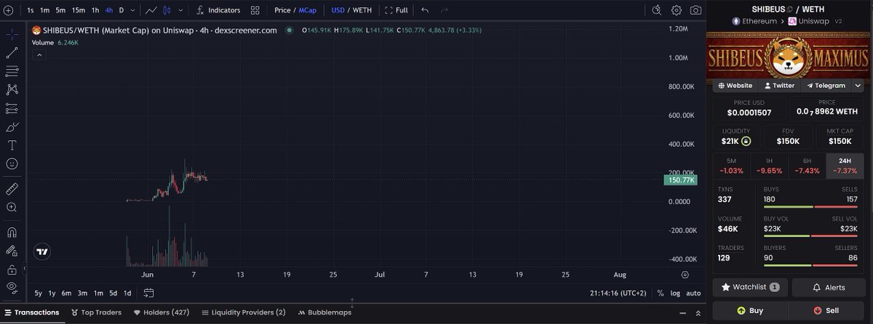Select the 5M price change tab

click(731, 166)
